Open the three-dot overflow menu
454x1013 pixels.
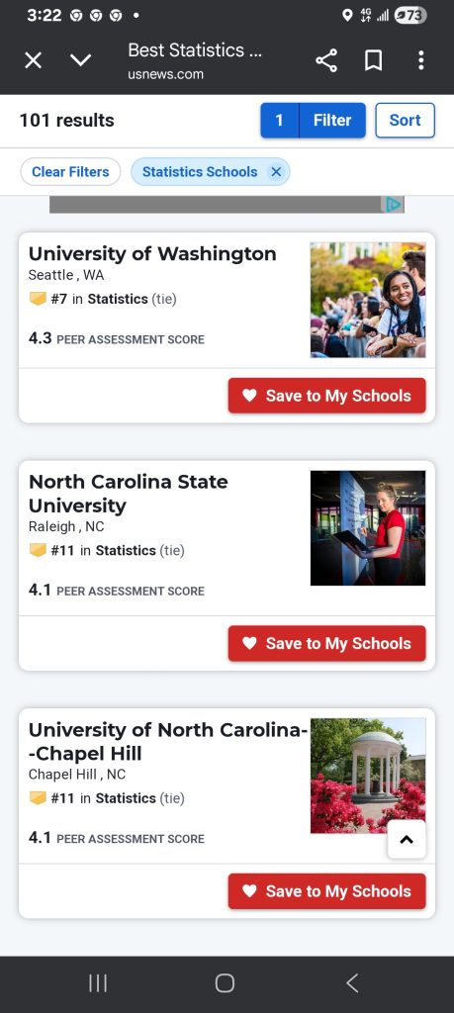click(421, 61)
